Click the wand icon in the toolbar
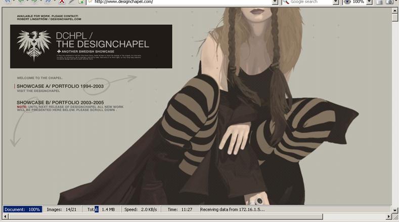Screen dimensions: 399x222 (72, 2)
